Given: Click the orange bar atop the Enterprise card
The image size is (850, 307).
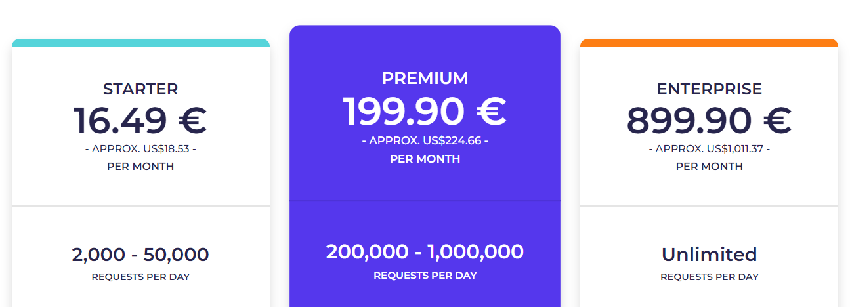Looking at the screenshot, I should (710, 43).
